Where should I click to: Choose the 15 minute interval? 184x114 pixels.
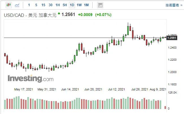(x=43, y=5)
